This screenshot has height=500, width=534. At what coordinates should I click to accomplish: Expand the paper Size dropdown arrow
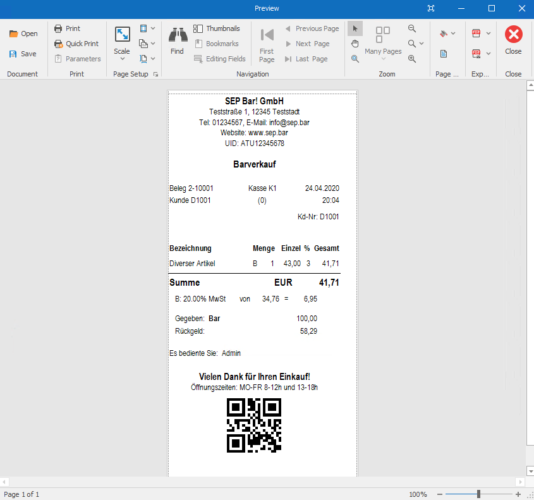point(153,59)
